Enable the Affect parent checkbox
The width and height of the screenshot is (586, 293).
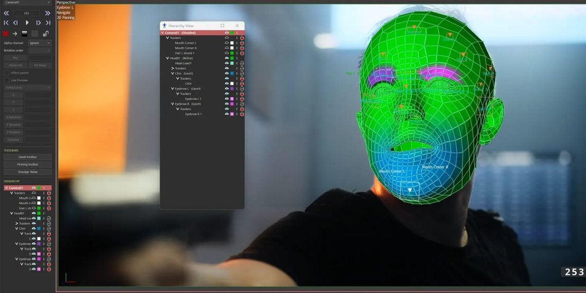point(6,72)
